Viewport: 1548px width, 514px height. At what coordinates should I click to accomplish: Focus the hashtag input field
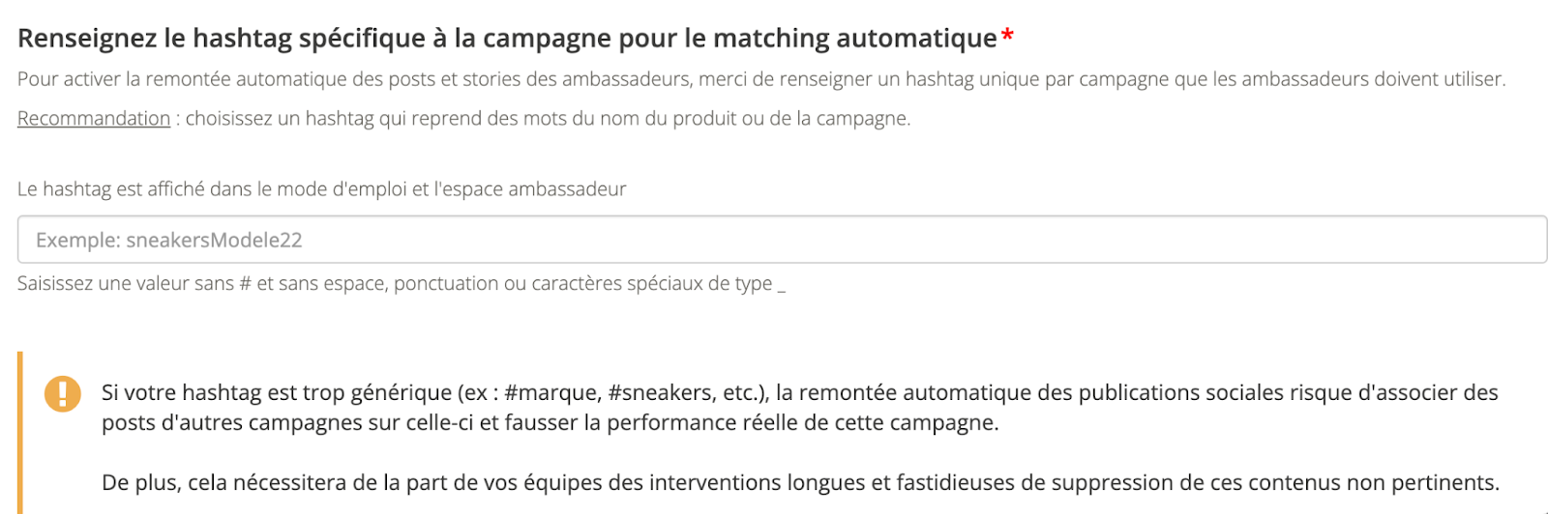point(782,240)
